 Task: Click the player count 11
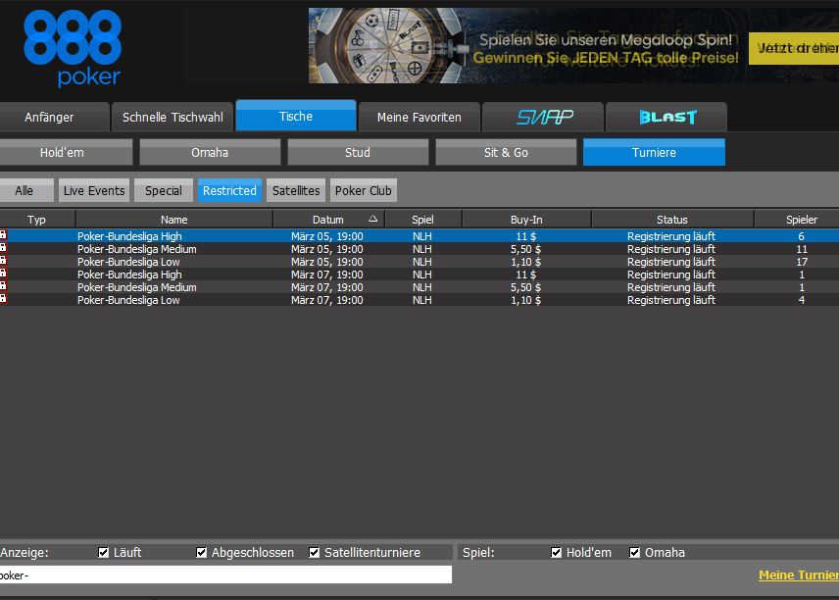click(x=802, y=249)
